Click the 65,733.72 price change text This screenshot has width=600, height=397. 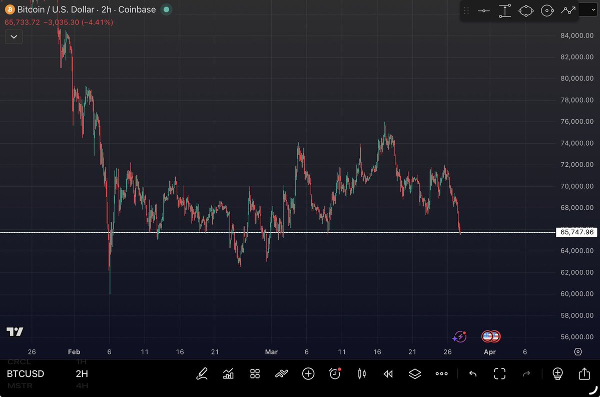59,22
